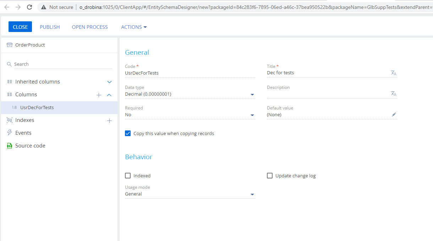Open the Data type dropdown

click(190, 94)
